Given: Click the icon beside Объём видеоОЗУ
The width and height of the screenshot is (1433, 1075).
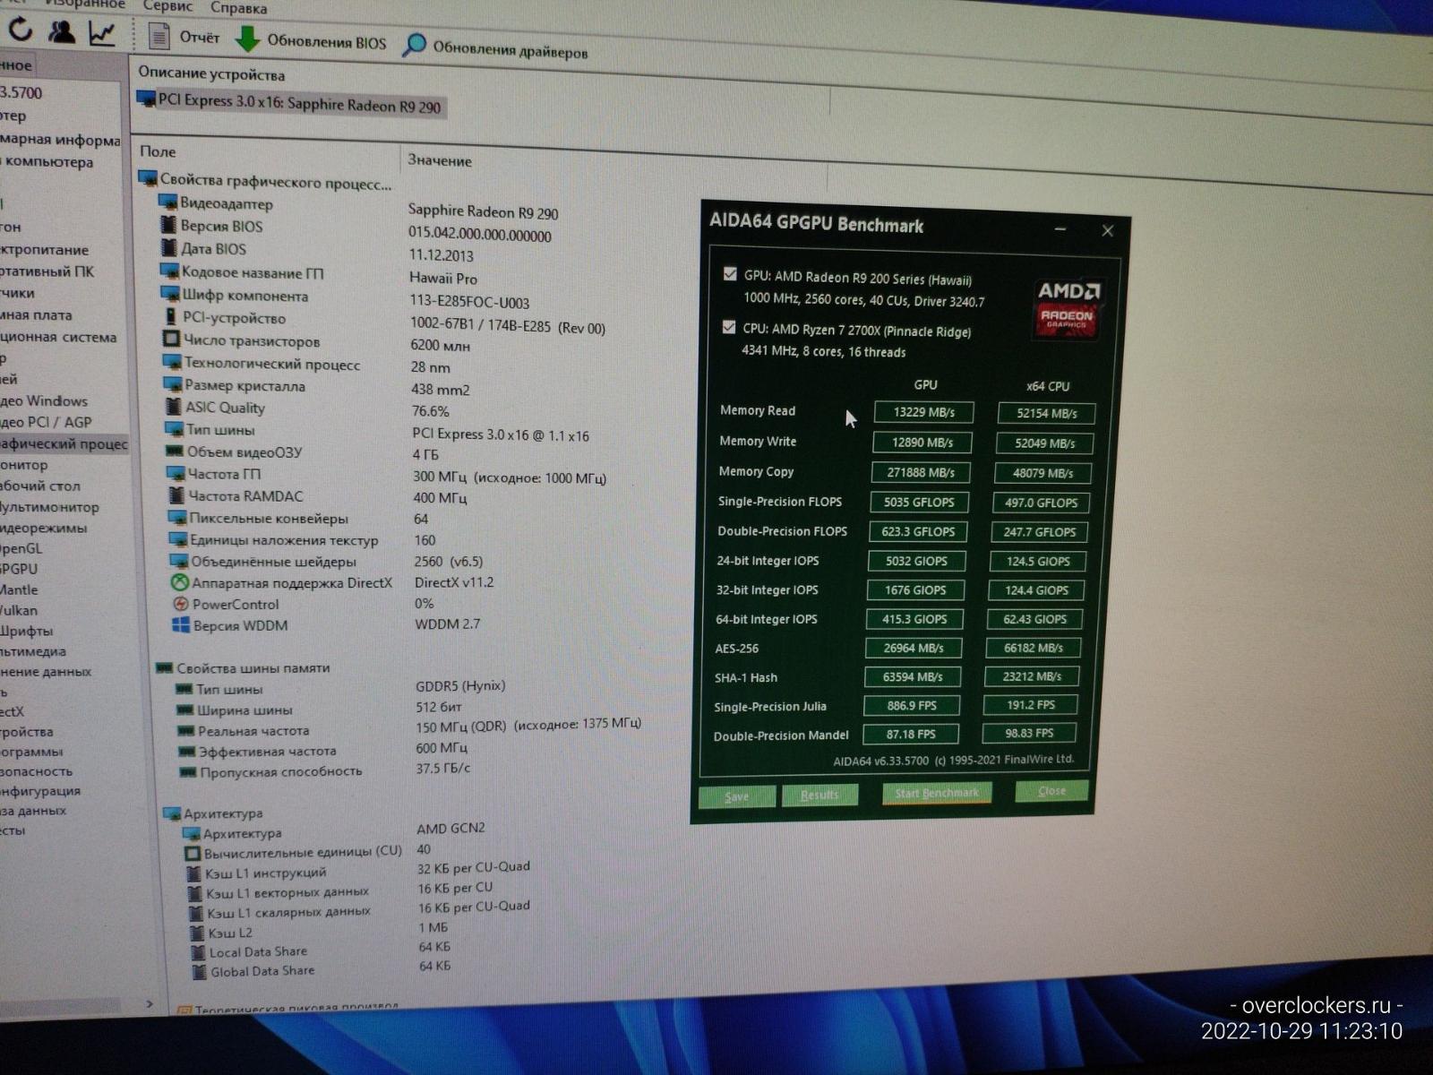Looking at the screenshot, I should (174, 451).
